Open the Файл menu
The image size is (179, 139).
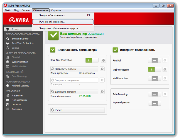click(8, 10)
